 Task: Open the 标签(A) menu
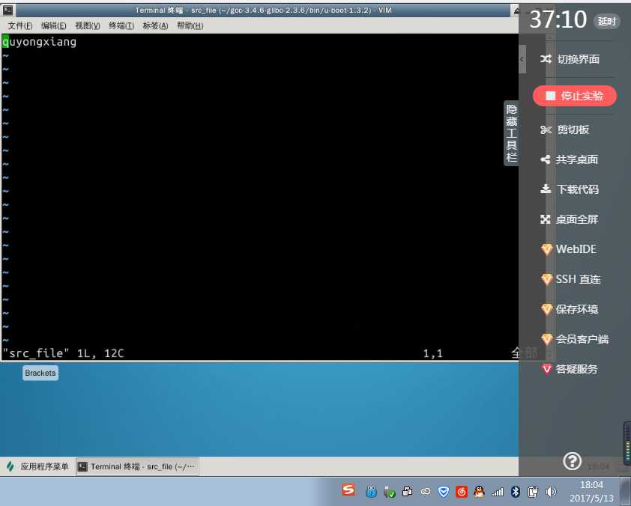coord(155,25)
